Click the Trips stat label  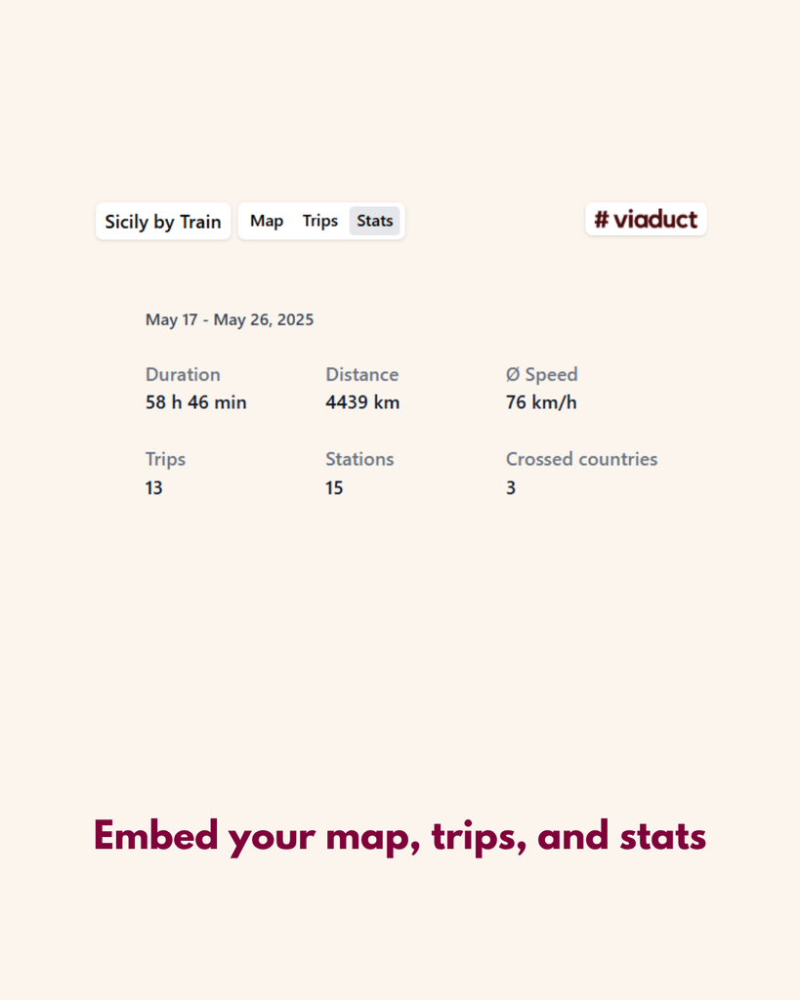coord(166,459)
